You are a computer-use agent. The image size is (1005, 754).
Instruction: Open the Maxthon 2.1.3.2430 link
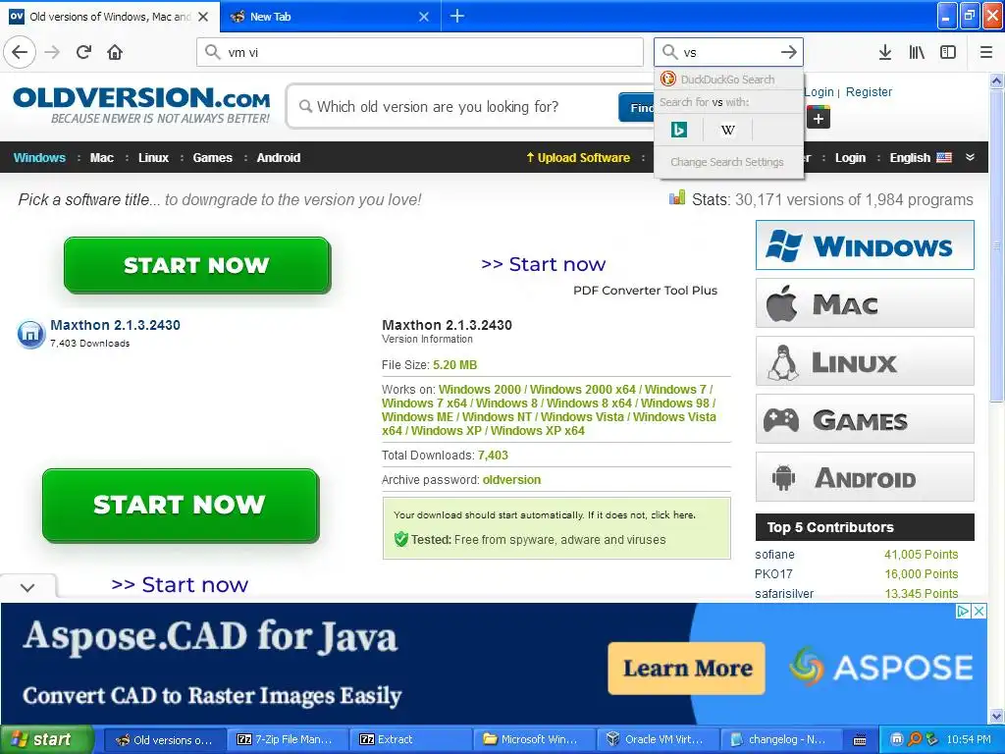coord(116,325)
